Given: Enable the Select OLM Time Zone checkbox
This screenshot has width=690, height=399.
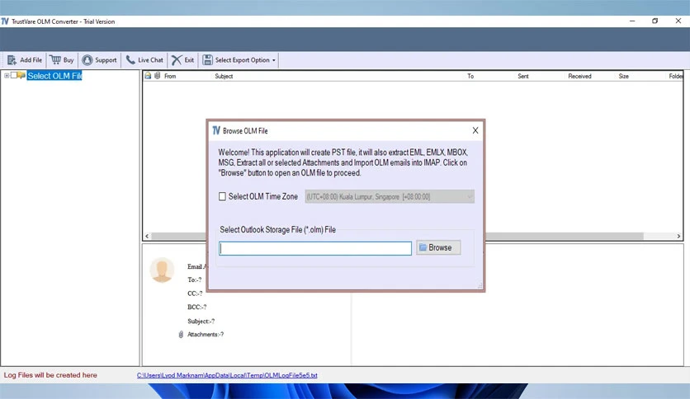Looking at the screenshot, I should pos(223,196).
